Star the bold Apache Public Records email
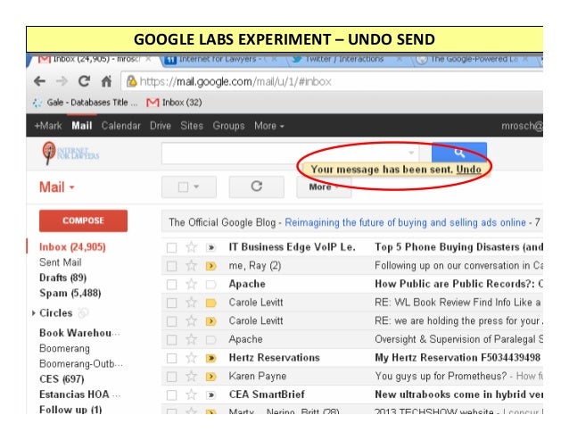This screenshot has height=440, width=569. (x=191, y=284)
